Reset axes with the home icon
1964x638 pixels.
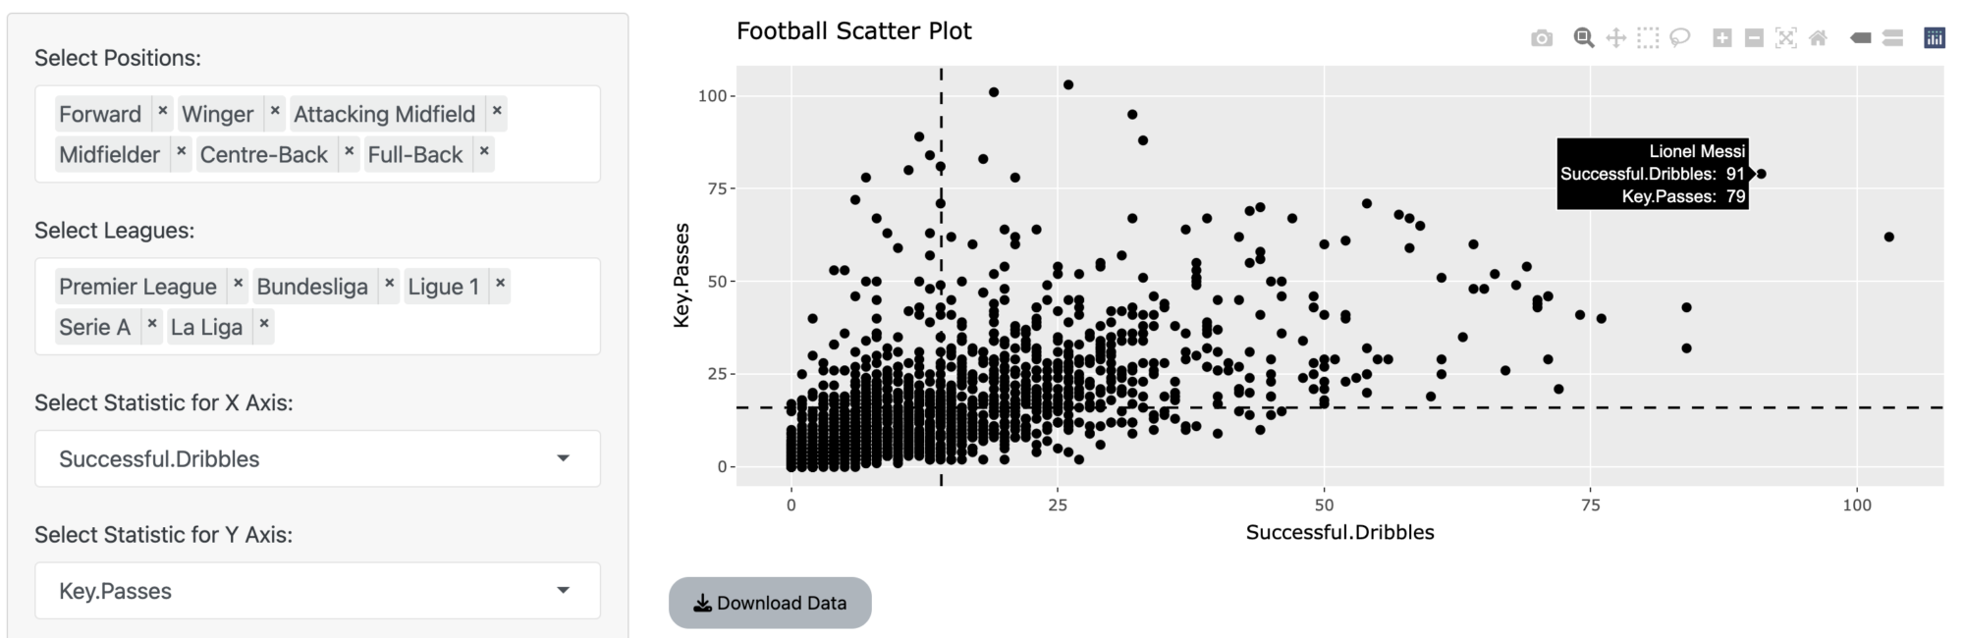click(x=1819, y=38)
